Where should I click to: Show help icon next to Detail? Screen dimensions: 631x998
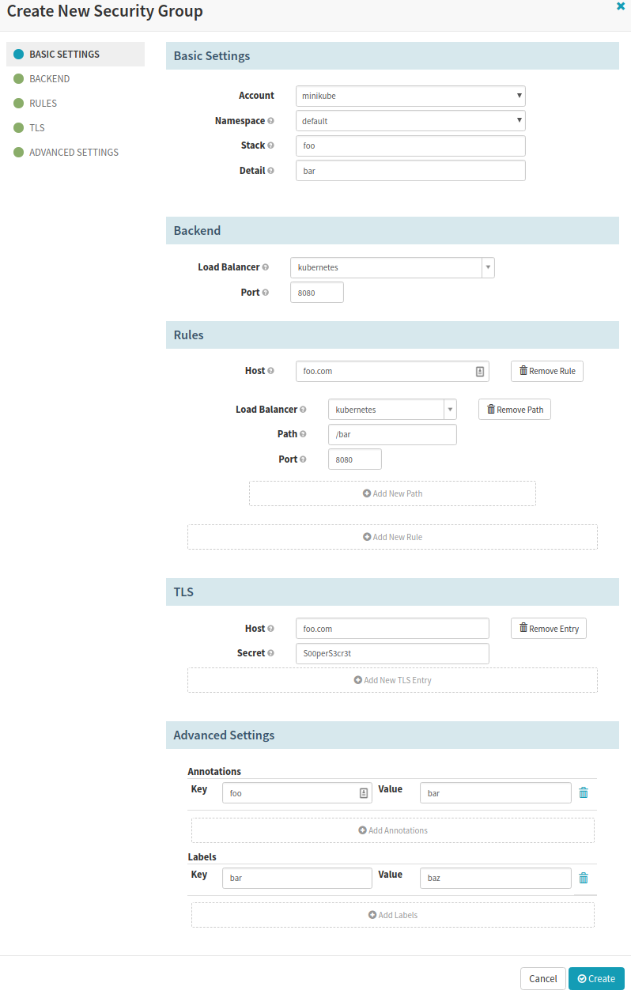pos(271,171)
